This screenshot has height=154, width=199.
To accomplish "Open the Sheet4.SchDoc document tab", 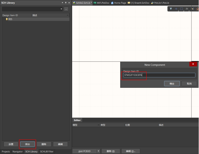I will tap(138, 3).
